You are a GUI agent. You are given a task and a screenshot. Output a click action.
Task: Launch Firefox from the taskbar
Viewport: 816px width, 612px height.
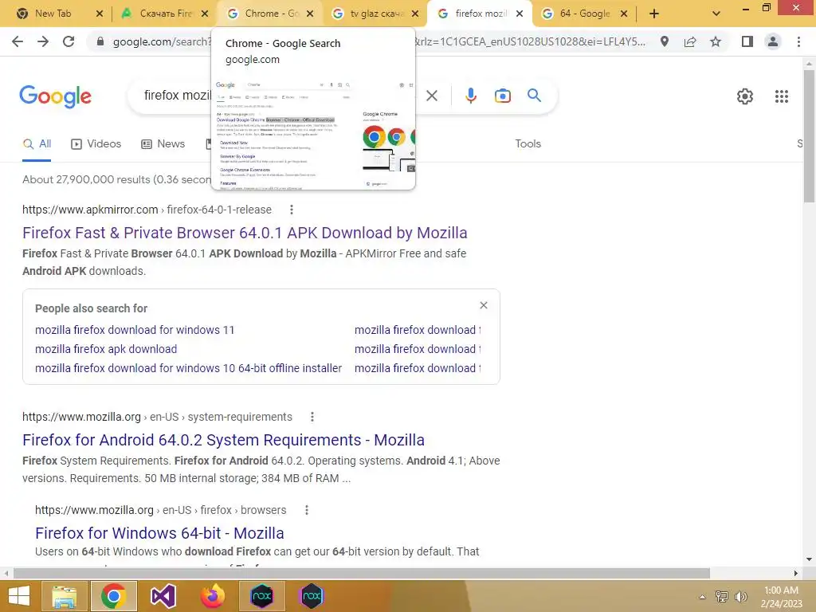coord(212,596)
